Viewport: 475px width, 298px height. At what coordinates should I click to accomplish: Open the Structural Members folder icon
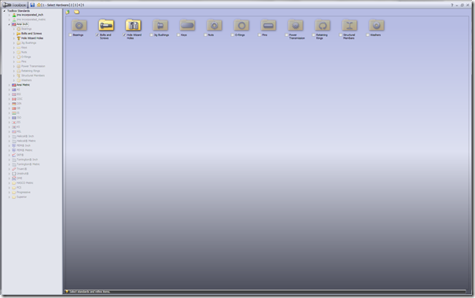pyautogui.click(x=350, y=25)
